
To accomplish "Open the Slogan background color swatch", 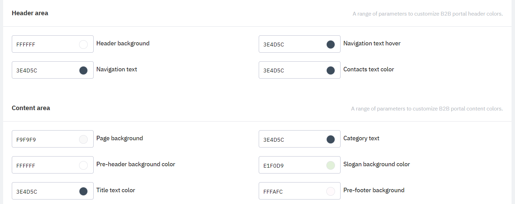I will pos(331,166).
